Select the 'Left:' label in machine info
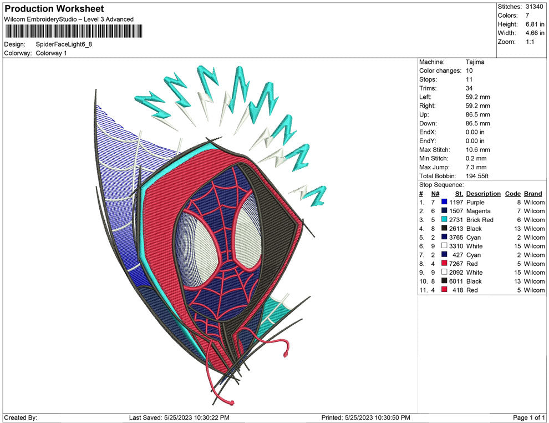The image size is (549, 423). tap(425, 97)
